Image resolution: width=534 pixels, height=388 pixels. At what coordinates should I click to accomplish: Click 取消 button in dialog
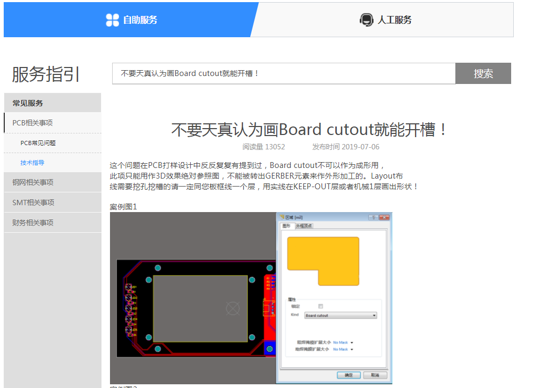coord(375,375)
